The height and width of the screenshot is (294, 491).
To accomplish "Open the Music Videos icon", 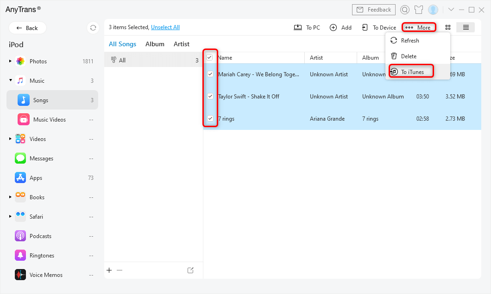I will click(x=24, y=119).
